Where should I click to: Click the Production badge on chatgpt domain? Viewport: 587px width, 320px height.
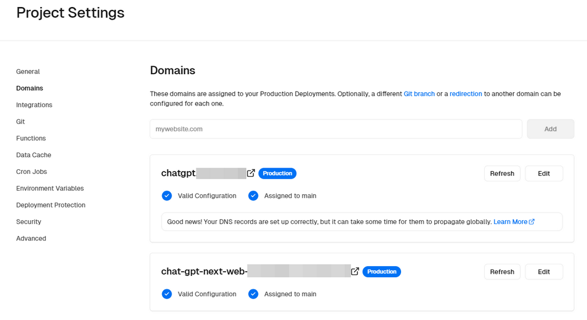point(277,173)
